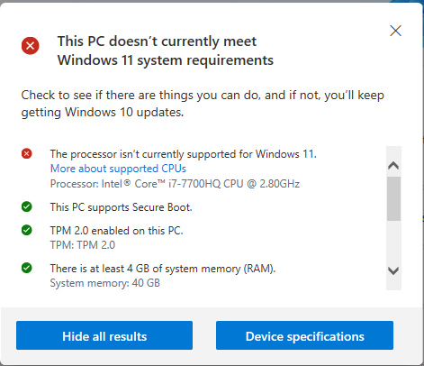Image resolution: width=424 pixels, height=366 pixels.
Task: Click the scrollbar down arrow in results list
Action: (x=393, y=271)
